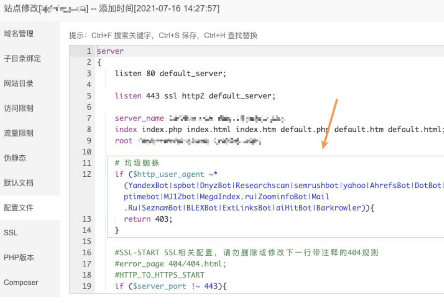The image size is (444, 304).
Task: Open the SSL tab
Action: pos(11,233)
